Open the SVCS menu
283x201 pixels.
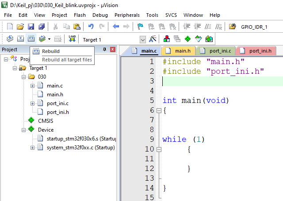[x=171, y=15]
